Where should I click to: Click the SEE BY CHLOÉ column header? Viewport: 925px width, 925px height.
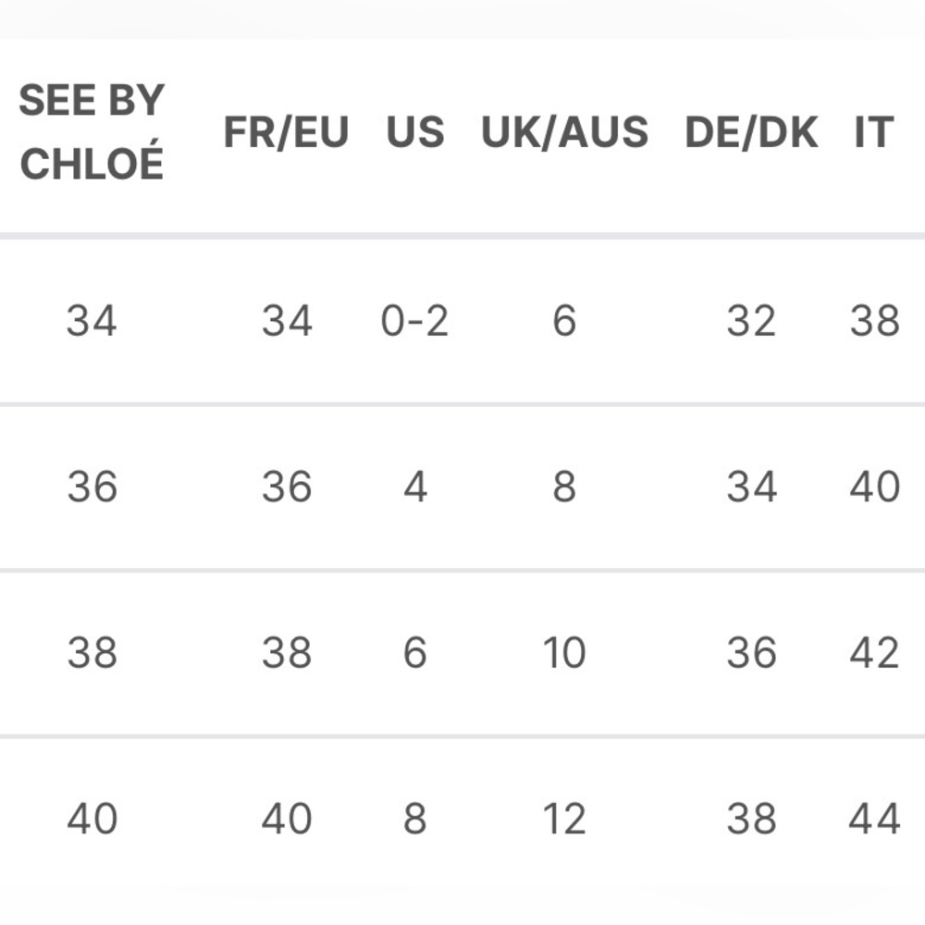point(92,131)
